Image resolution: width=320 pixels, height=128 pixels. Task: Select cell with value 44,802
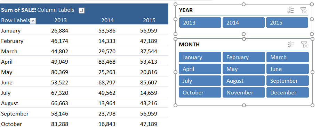click(59, 52)
